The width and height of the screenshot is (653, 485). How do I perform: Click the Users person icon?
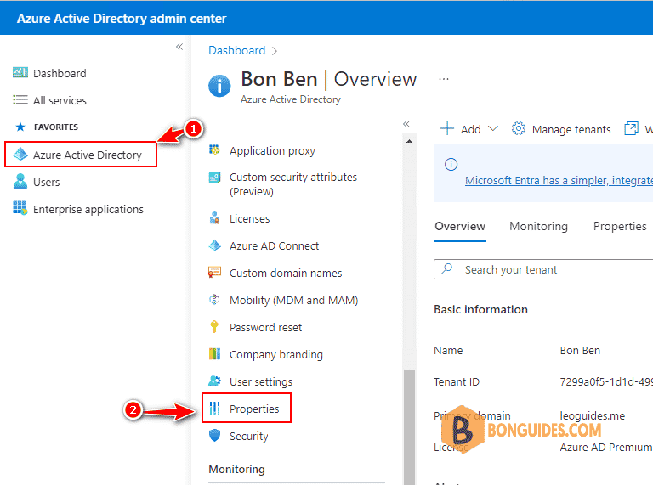[x=20, y=182]
